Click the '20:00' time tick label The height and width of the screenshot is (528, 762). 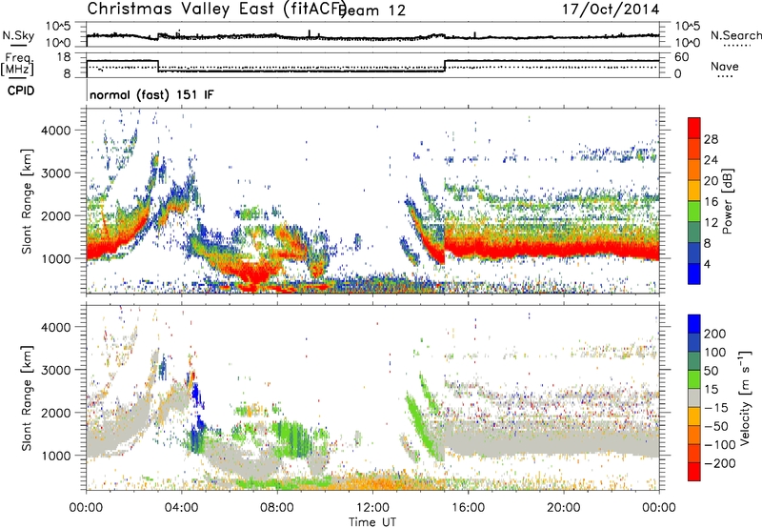click(x=564, y=508)
